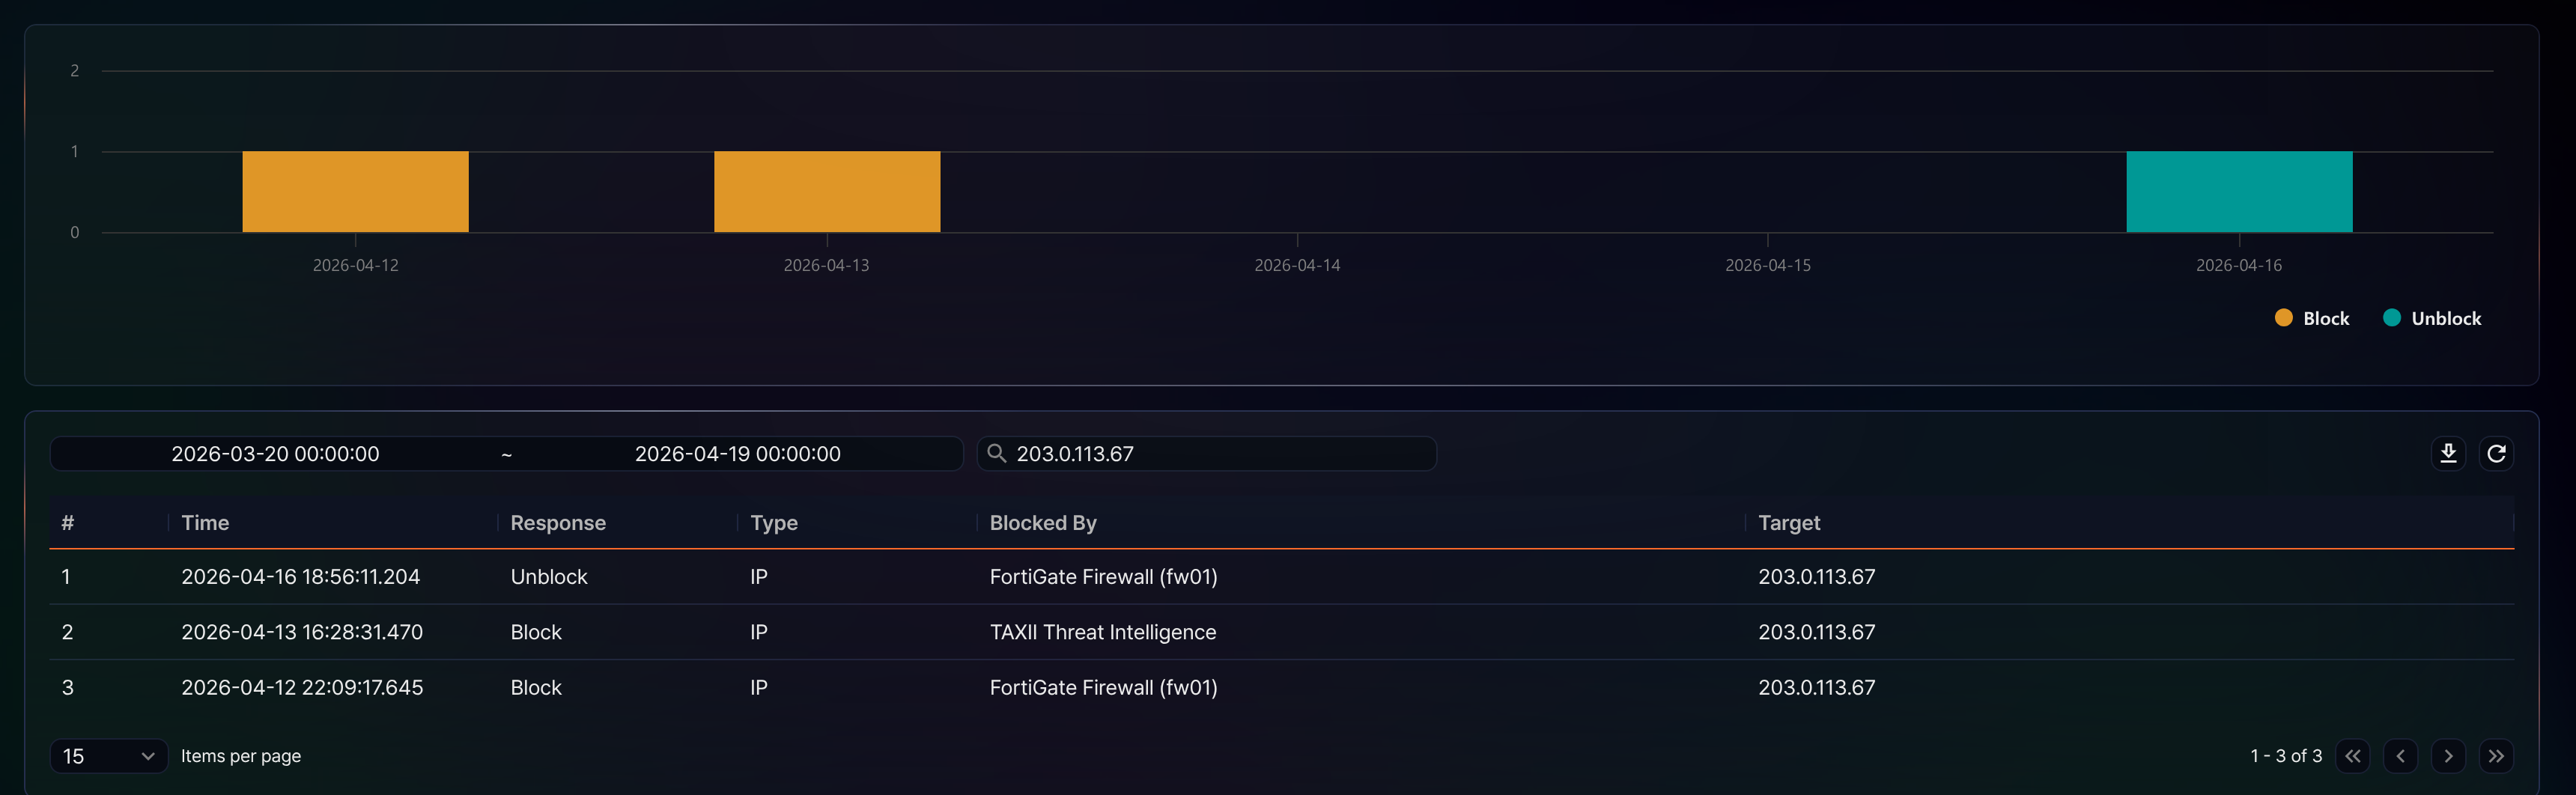The width and height of the screenshot is (2576, 795).
Task: Go to the first page of results
Action: point(2352,756)
